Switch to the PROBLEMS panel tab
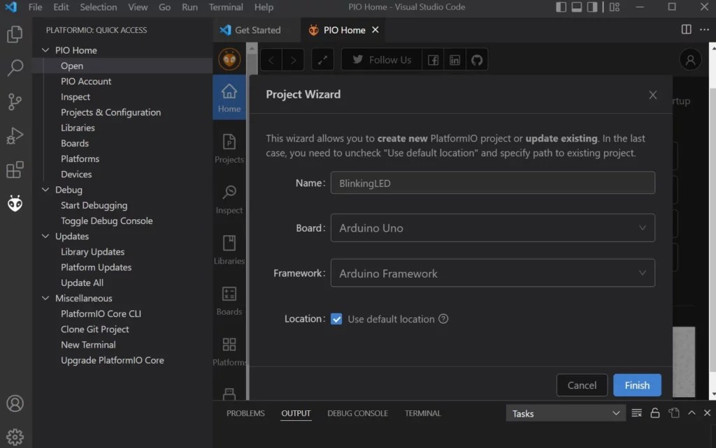 (x=245, y=413)
